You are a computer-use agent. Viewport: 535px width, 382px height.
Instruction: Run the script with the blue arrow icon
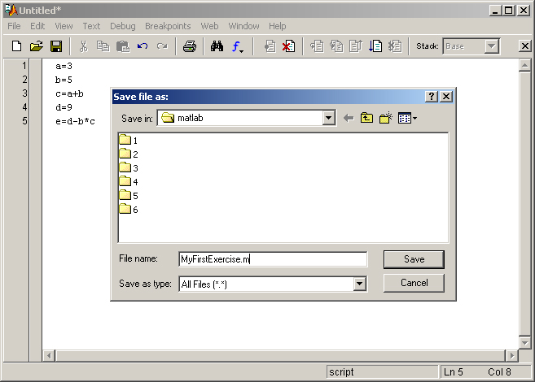(x=375, y=46)
